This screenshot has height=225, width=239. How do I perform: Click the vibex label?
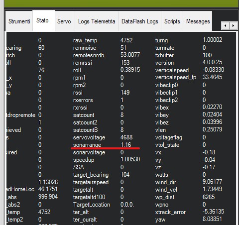[162, 108]
